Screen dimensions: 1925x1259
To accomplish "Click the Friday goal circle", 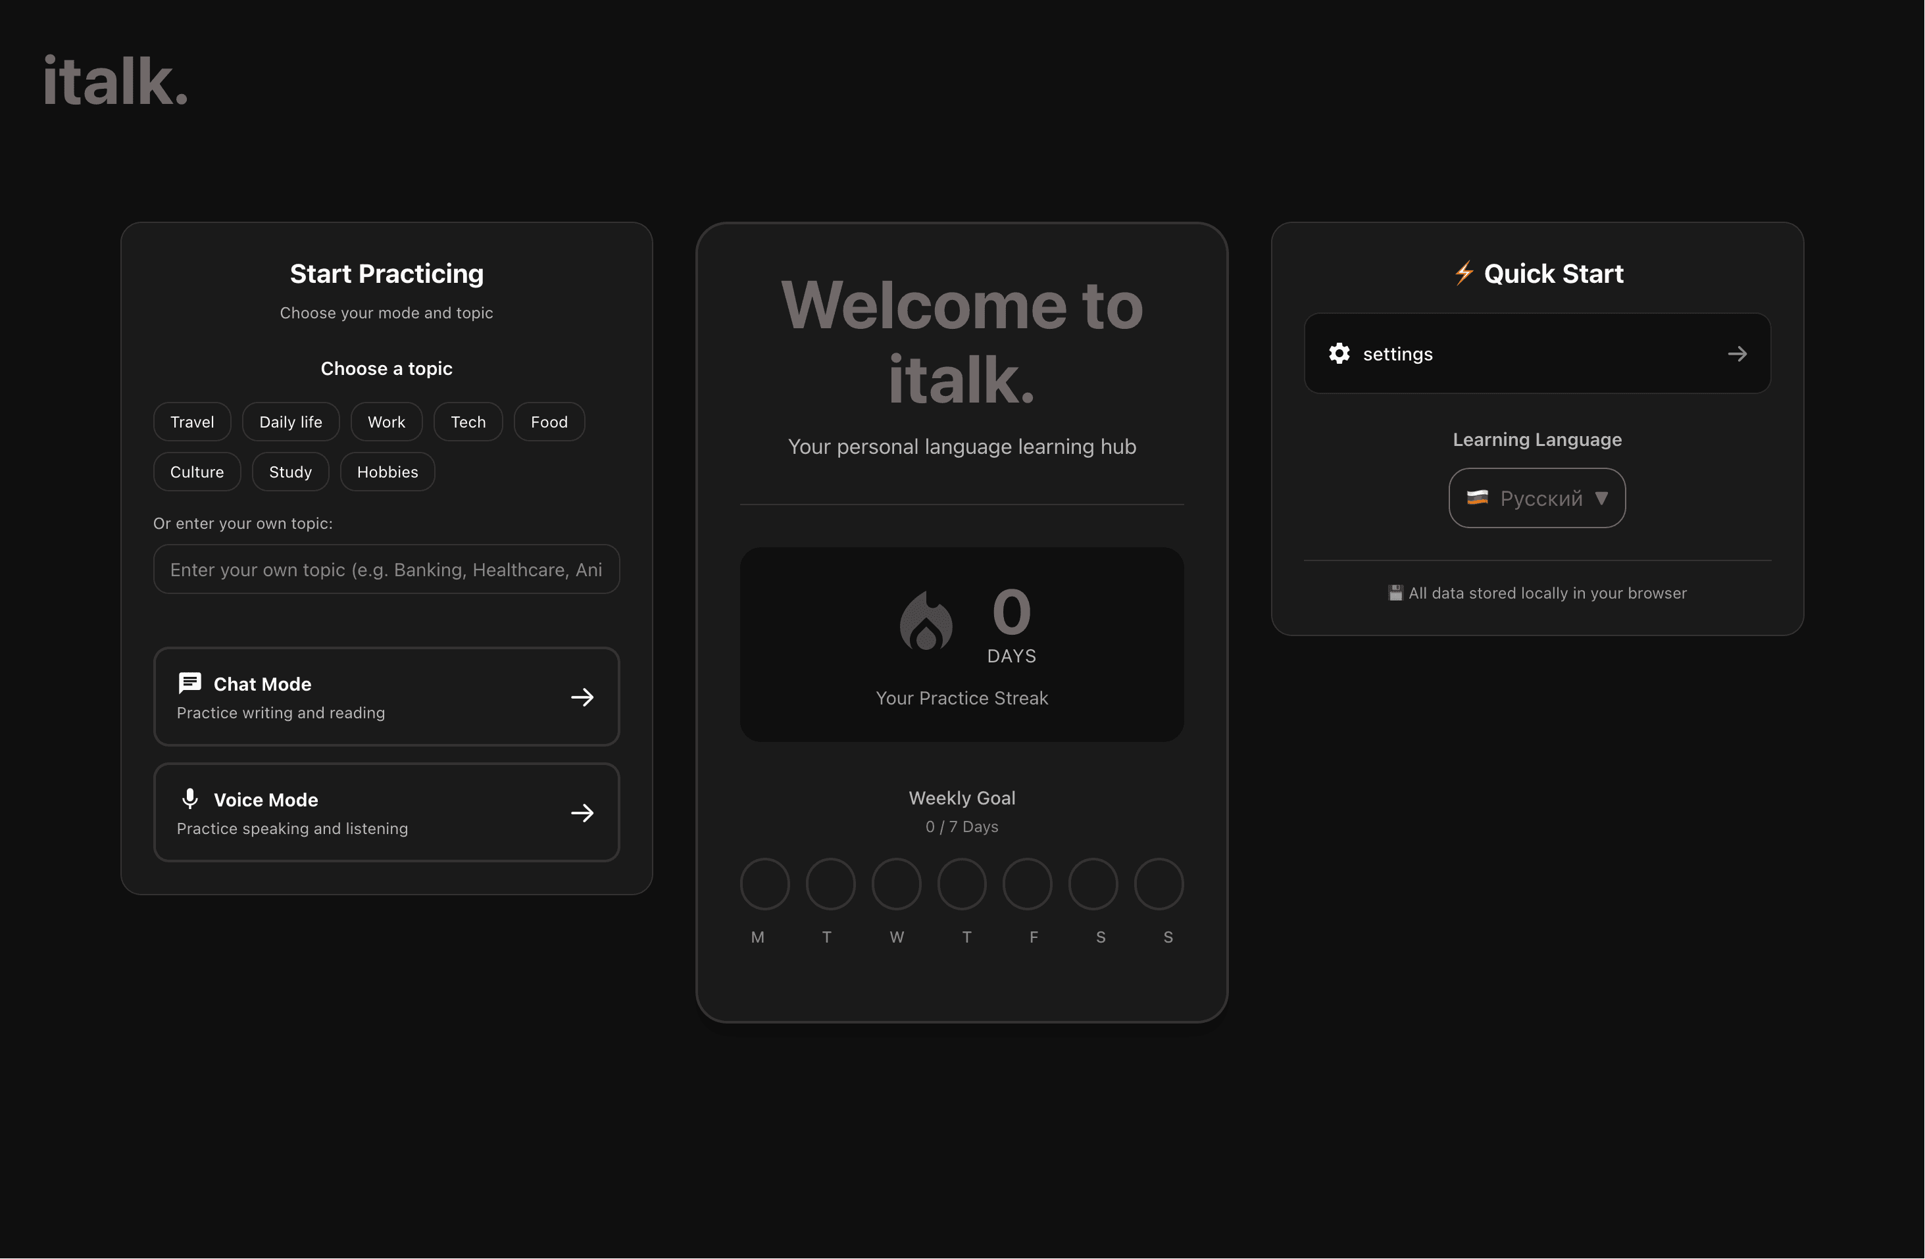I will click(1027, 885).
